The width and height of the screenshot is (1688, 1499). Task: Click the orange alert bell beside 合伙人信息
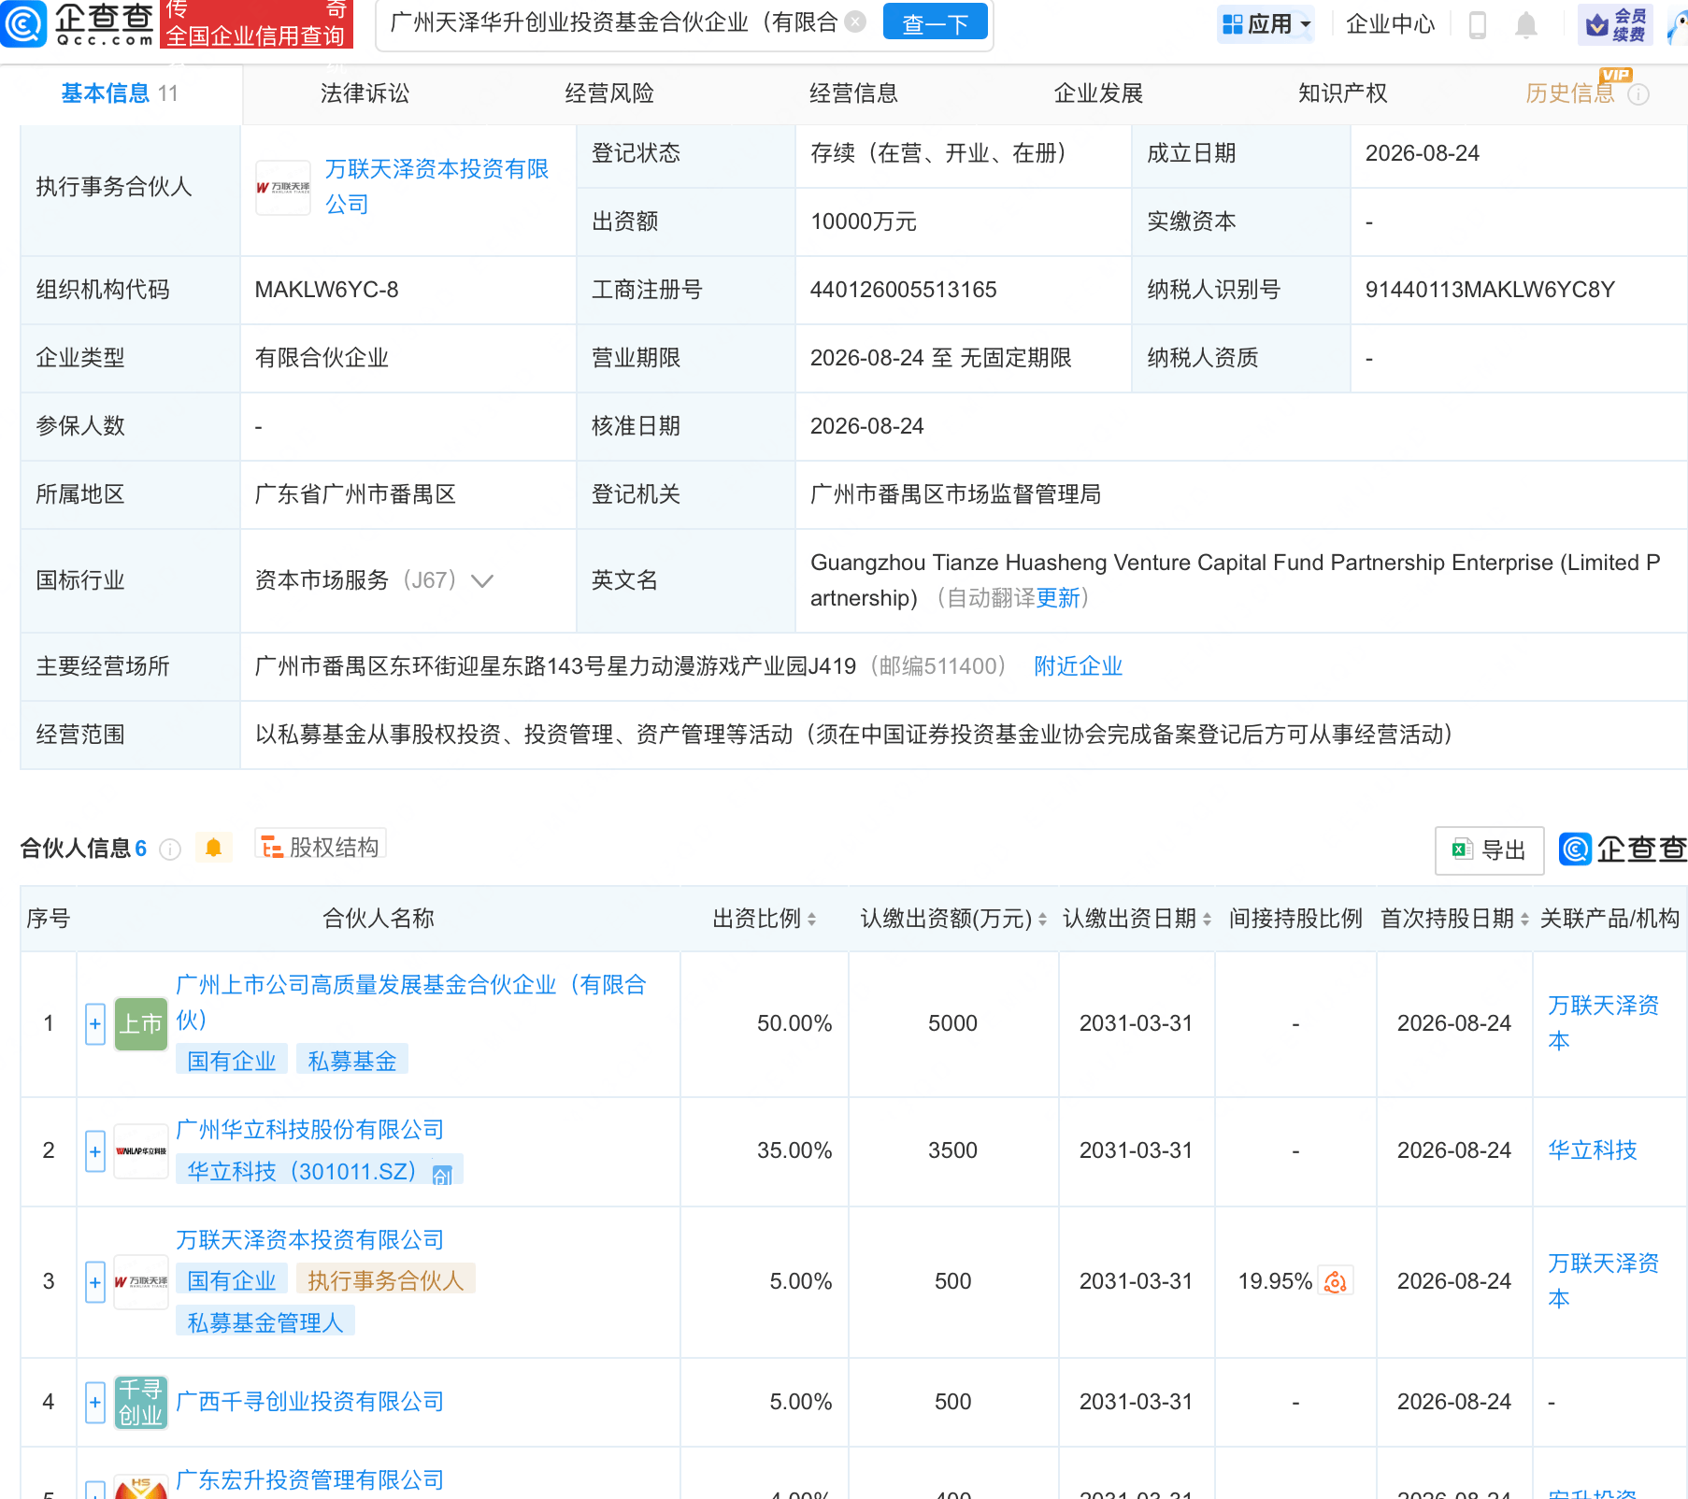coord(213,848)
